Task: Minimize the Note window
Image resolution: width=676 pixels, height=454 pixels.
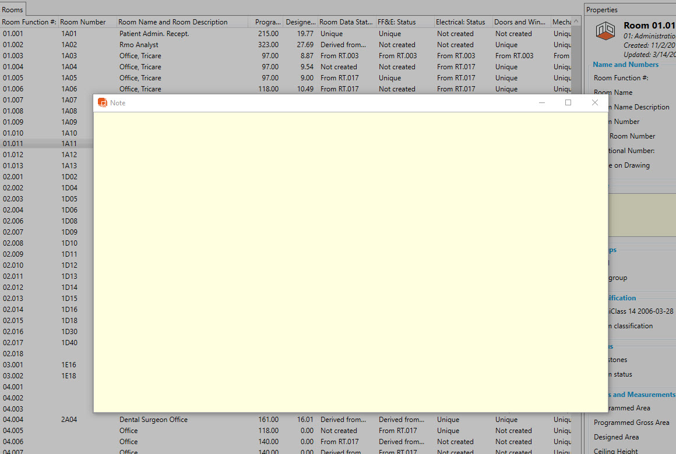Action: (542, 103)
